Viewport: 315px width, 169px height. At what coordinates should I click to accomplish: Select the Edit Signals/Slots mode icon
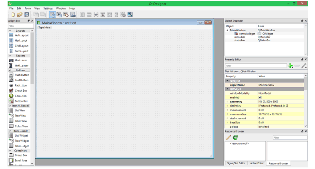(59, 15)
